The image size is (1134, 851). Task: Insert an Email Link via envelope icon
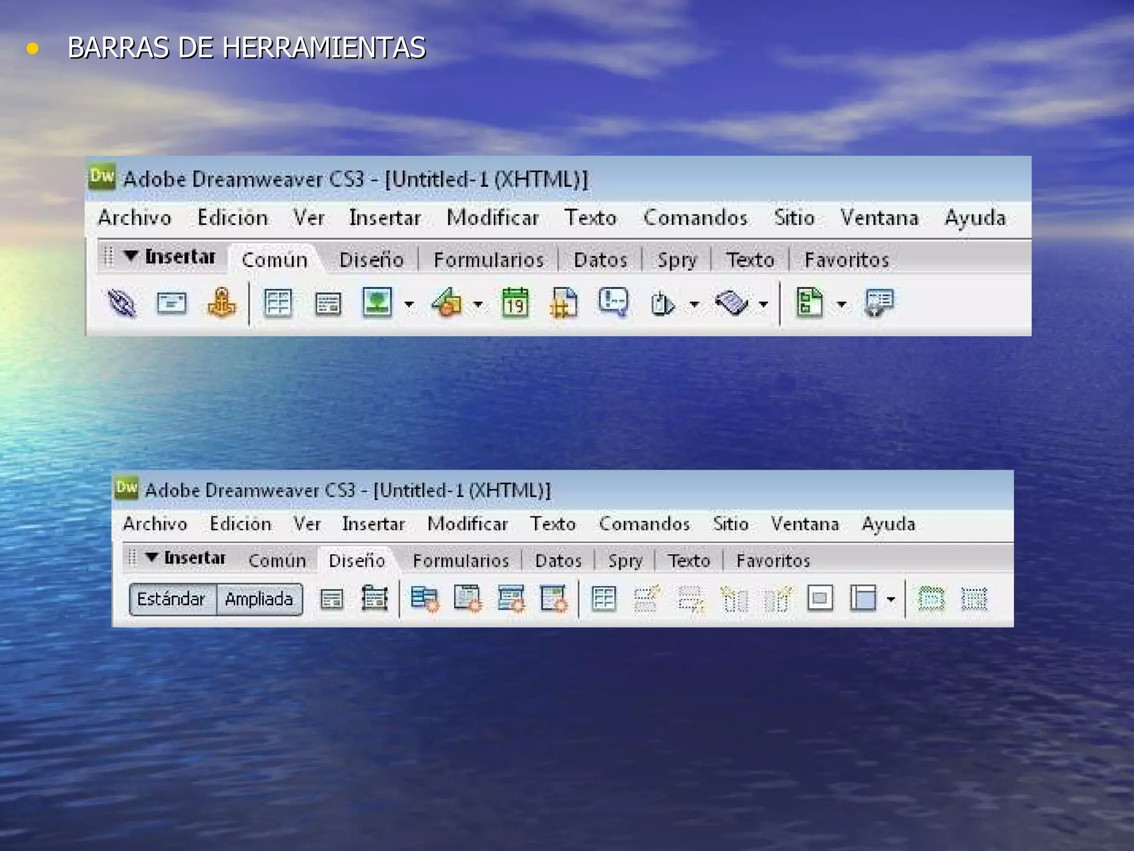tap(172, 304)
